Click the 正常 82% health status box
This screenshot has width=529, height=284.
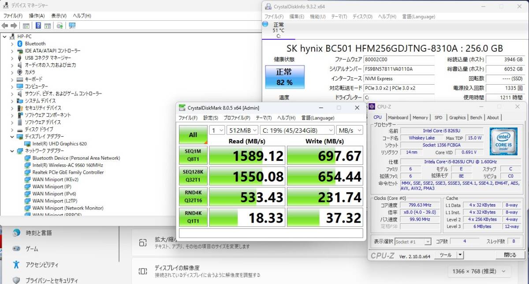click(284, 77)
